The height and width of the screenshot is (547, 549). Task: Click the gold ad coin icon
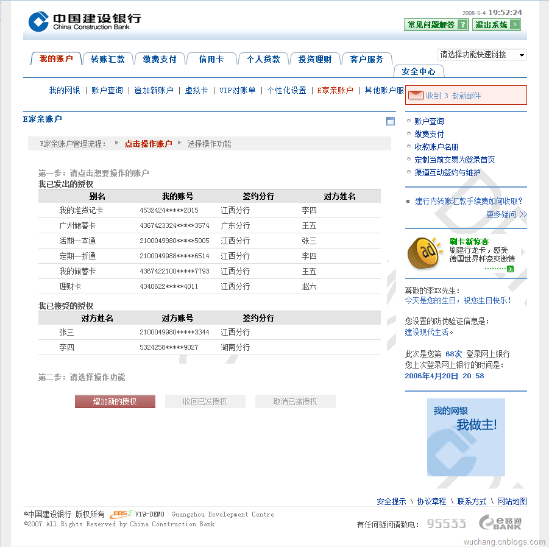click(424, 253)
